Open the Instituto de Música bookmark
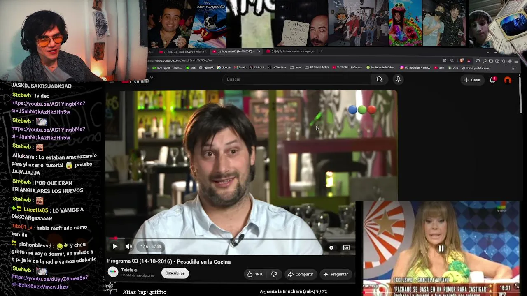Viewport: 527px width, 296px height. [381, 67]
